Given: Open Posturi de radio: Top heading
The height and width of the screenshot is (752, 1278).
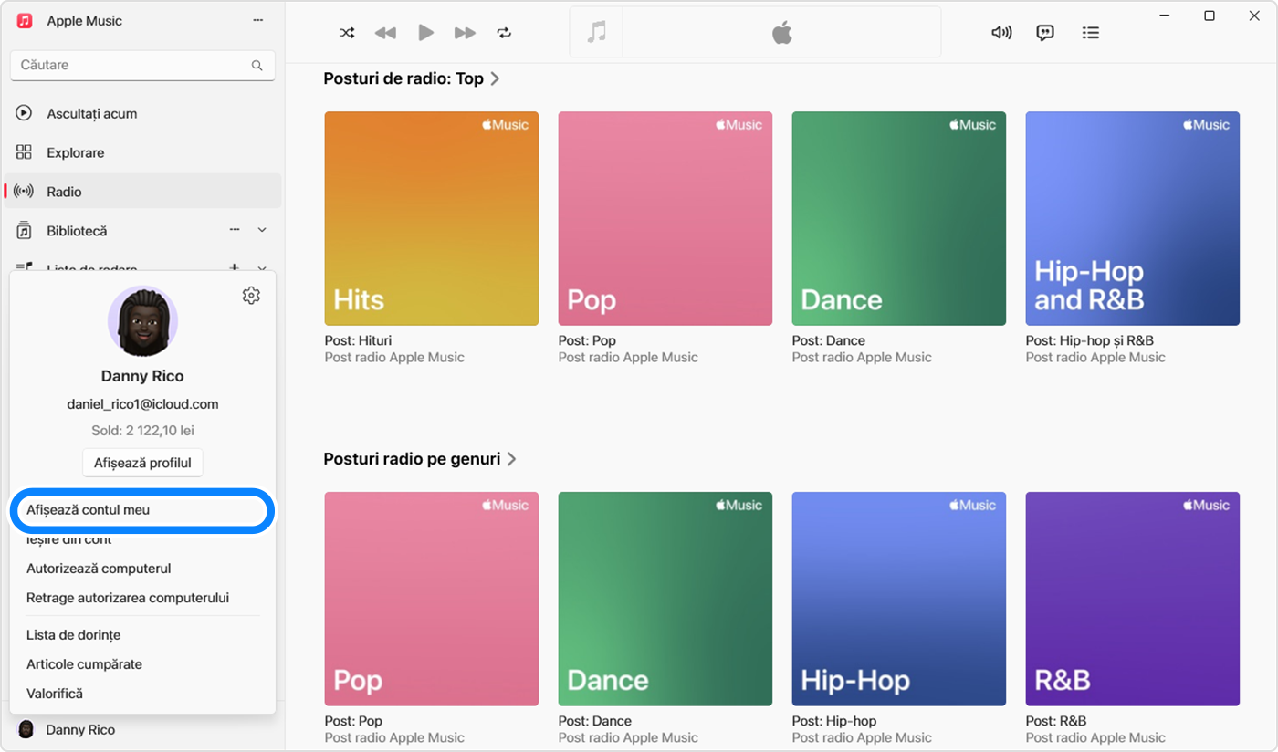Looking at the screenshot, I should pyautogui.click(x=403, y=78).
